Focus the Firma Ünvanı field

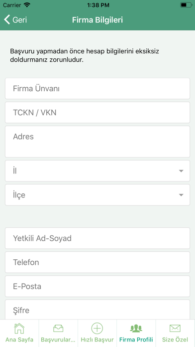[97, 89]
